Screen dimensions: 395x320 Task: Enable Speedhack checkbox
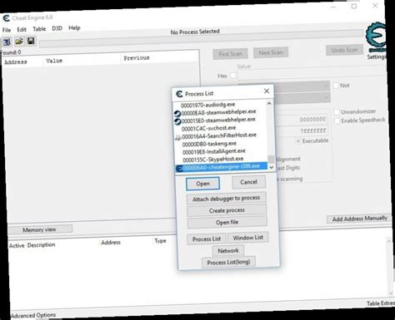(337, 121)
